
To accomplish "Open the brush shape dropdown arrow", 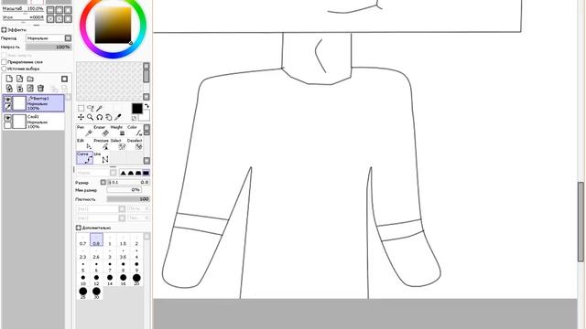I will (114, 173).
